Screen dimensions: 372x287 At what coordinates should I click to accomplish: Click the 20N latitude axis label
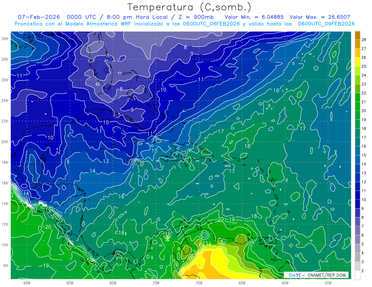pos(5,142)
